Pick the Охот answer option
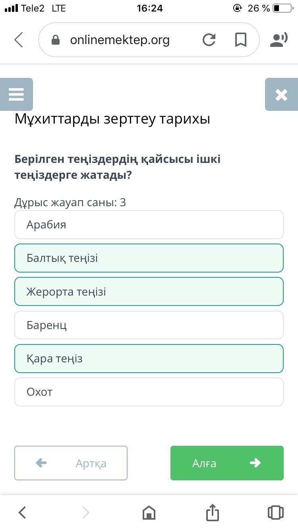This screenshot has height=530, width=298. (x=149, y=392)
